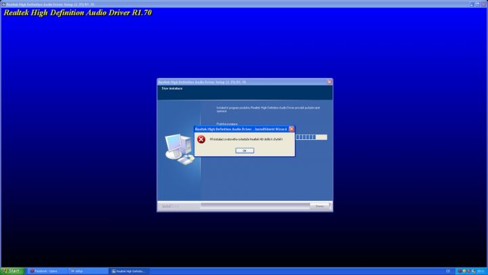Click the system tray clock
The image size is (488, 275).
(481, 271)
